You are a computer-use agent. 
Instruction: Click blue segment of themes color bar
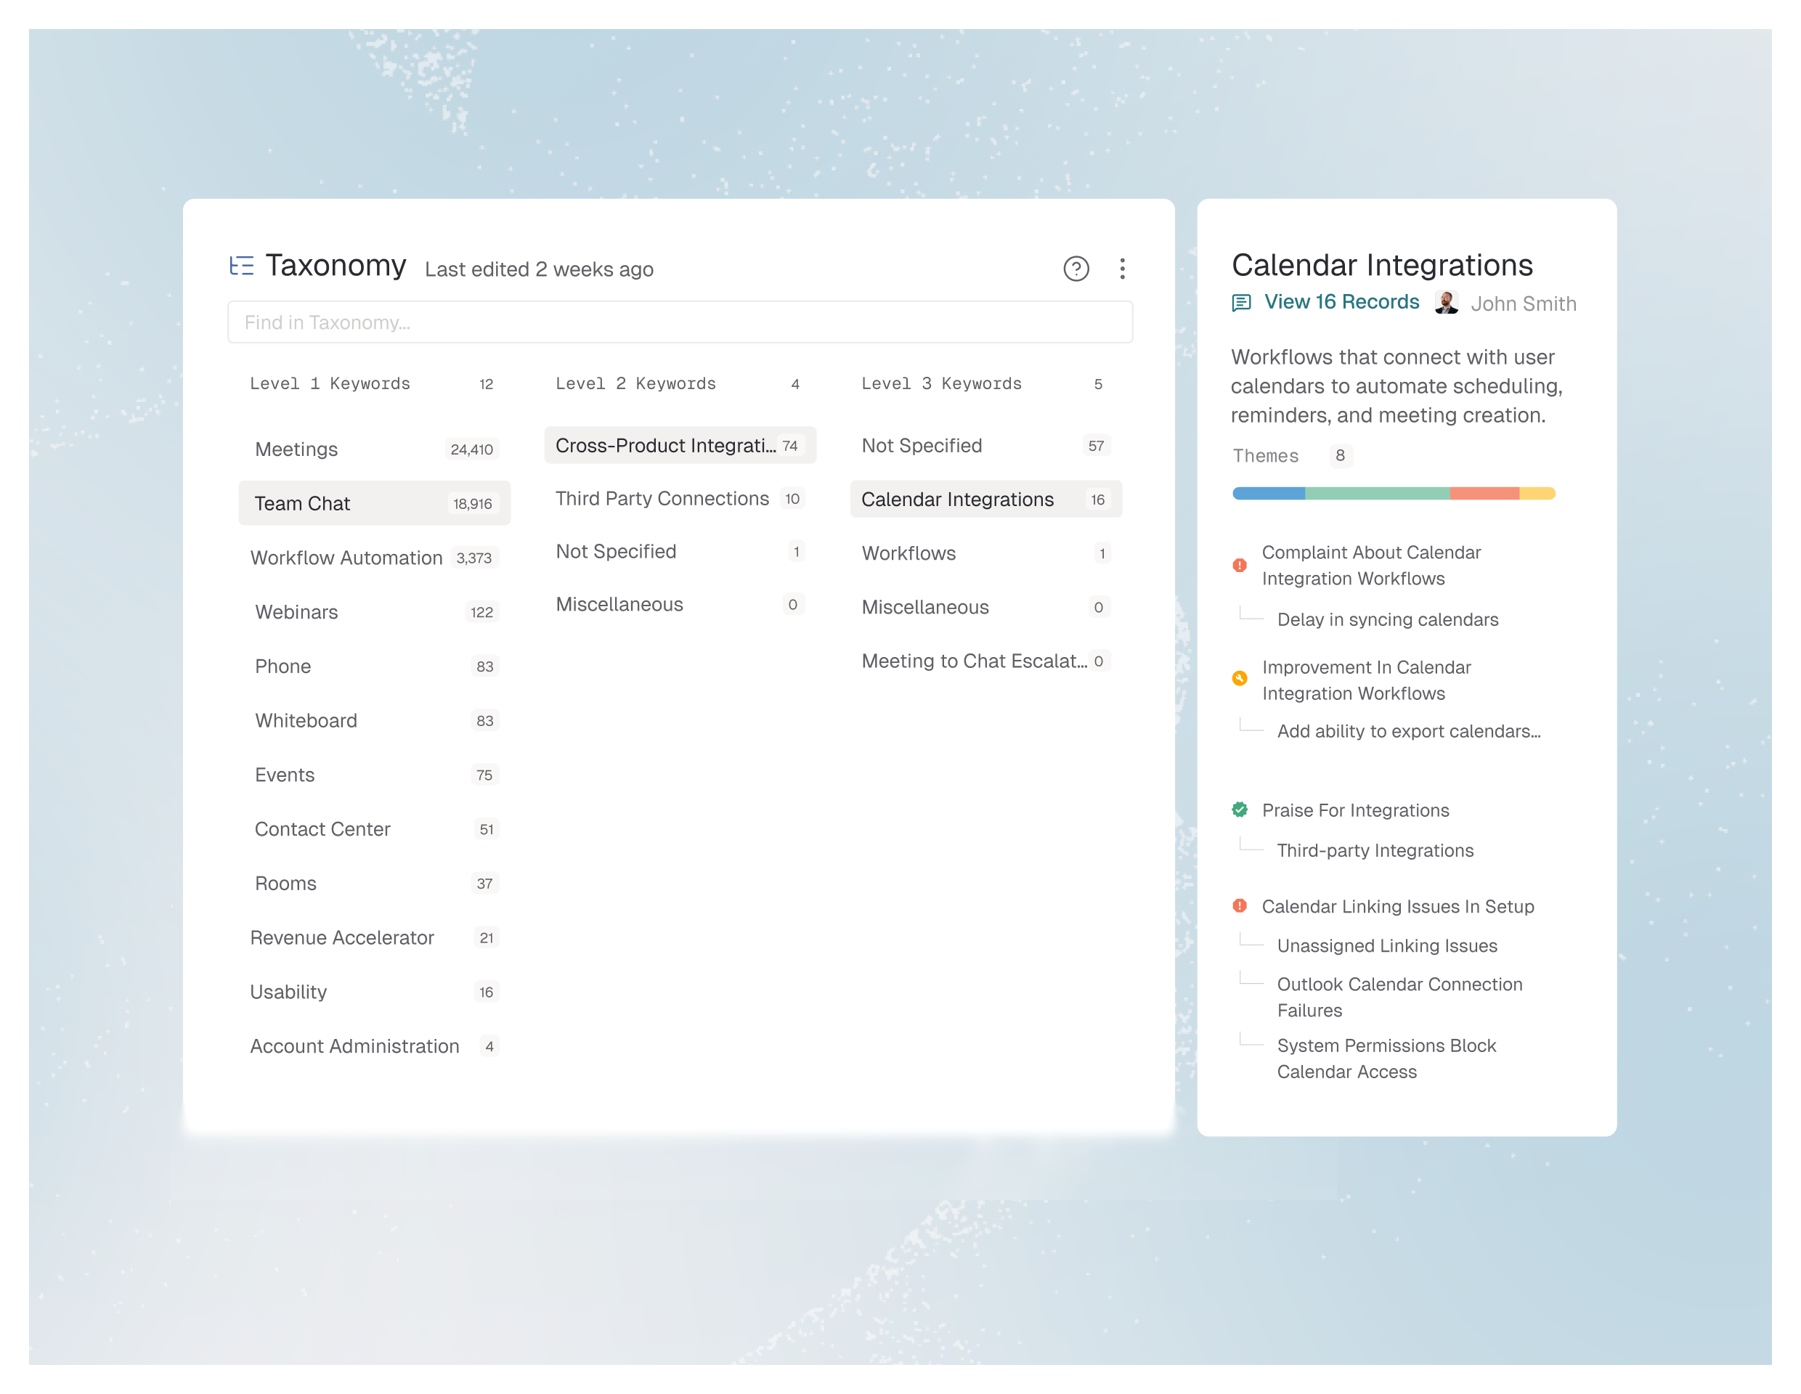coord(1268,494)
